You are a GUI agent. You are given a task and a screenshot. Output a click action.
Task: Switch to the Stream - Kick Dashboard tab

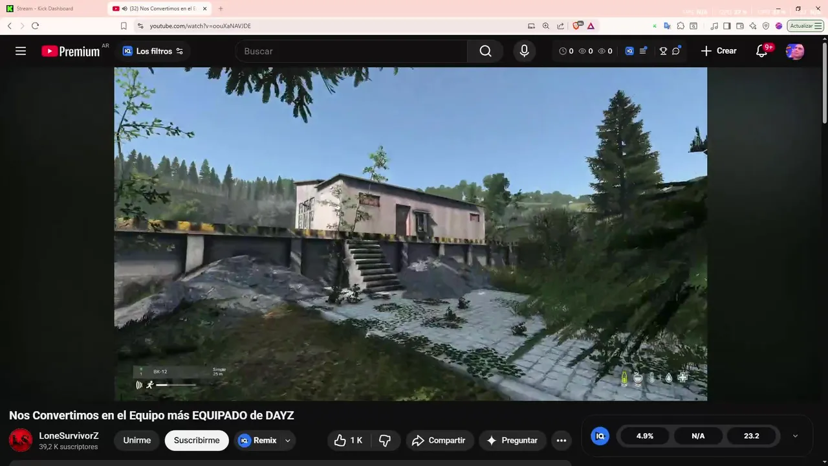pos(52,8)
